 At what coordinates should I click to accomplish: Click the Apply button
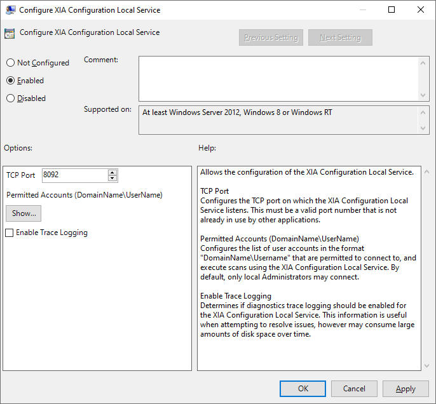(x=405, y=389)
